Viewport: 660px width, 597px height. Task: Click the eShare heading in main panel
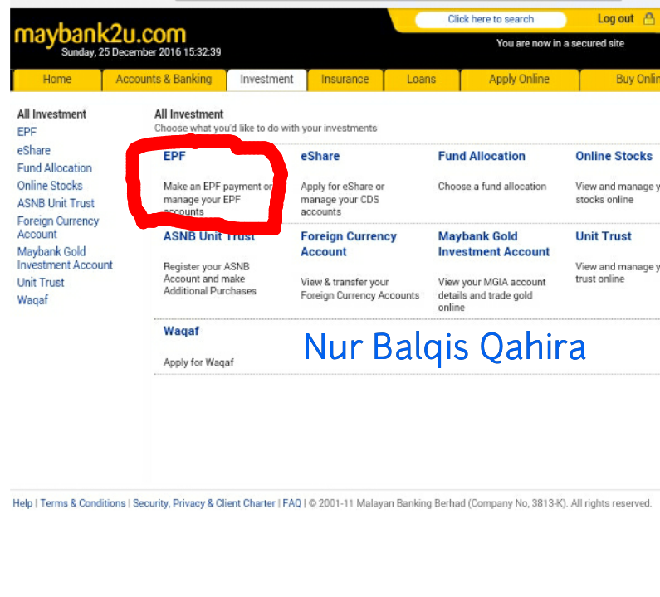(x=320, y=156)
